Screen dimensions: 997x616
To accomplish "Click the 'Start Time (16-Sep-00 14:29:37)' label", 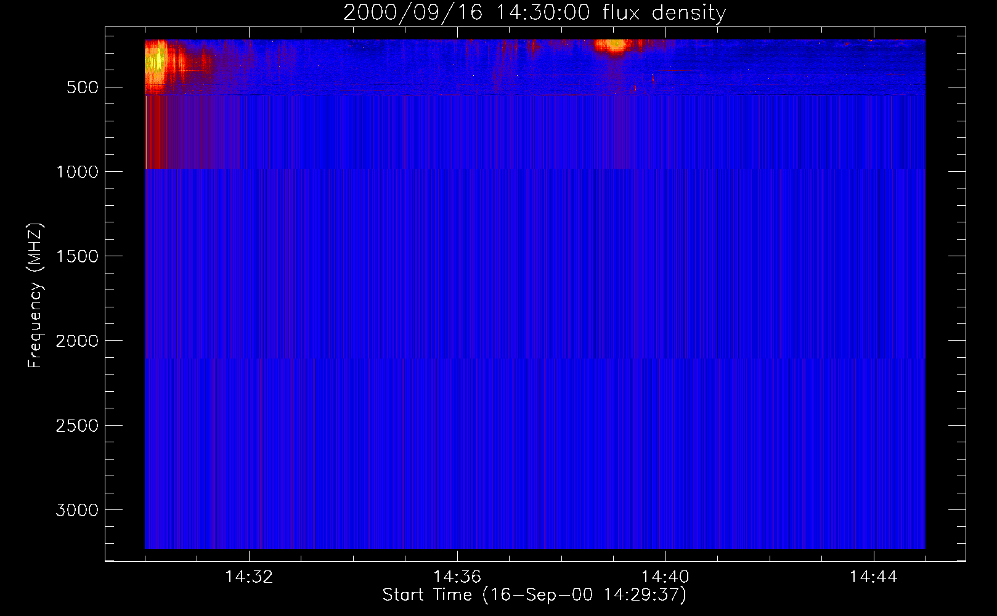I will pos(534,595).
